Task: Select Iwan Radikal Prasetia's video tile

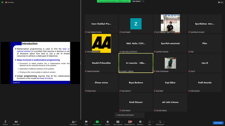Action: tap(102, 24)
